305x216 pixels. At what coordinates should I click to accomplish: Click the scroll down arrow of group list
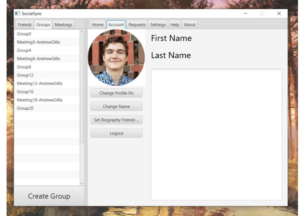(x=82, y=184)
